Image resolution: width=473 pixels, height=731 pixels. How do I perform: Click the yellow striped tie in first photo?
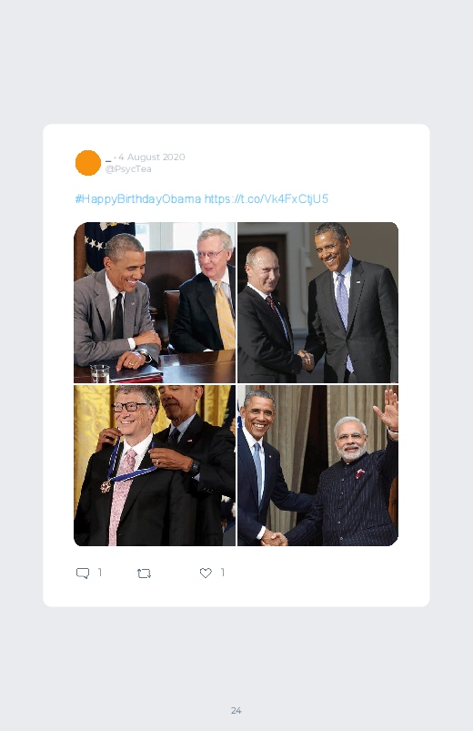225,315
